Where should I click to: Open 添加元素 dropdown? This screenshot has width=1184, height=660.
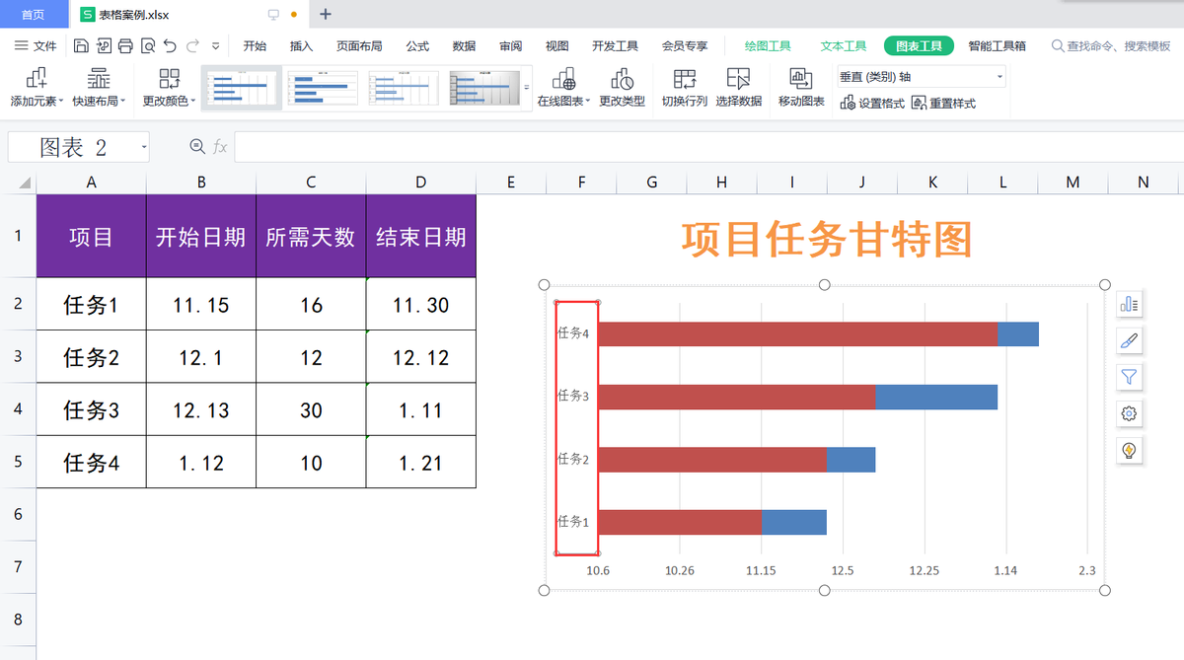click(x=37, y=88)
